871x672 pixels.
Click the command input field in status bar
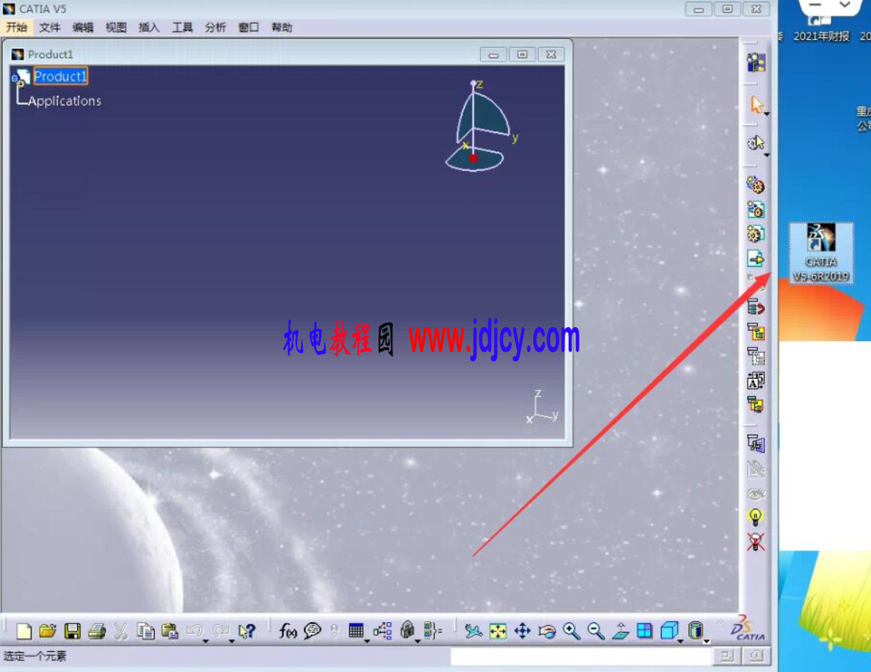point(580,657)
